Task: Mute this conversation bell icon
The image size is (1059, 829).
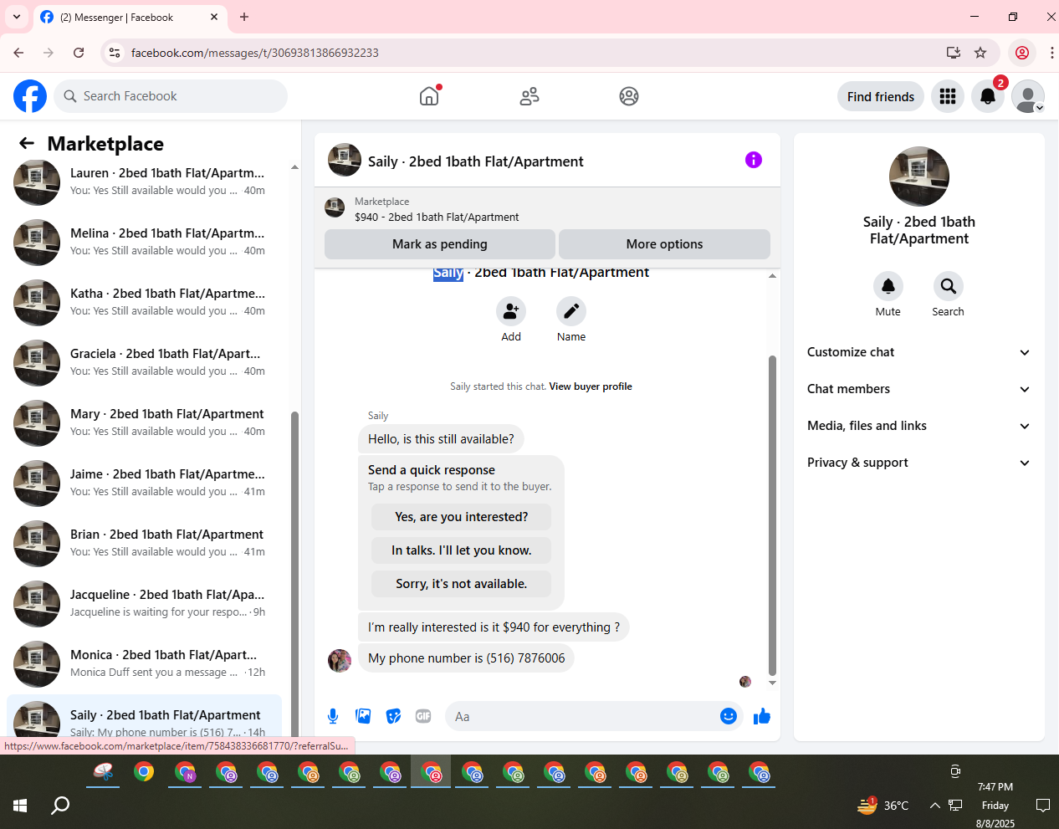Action: click(x=888, y=286)
